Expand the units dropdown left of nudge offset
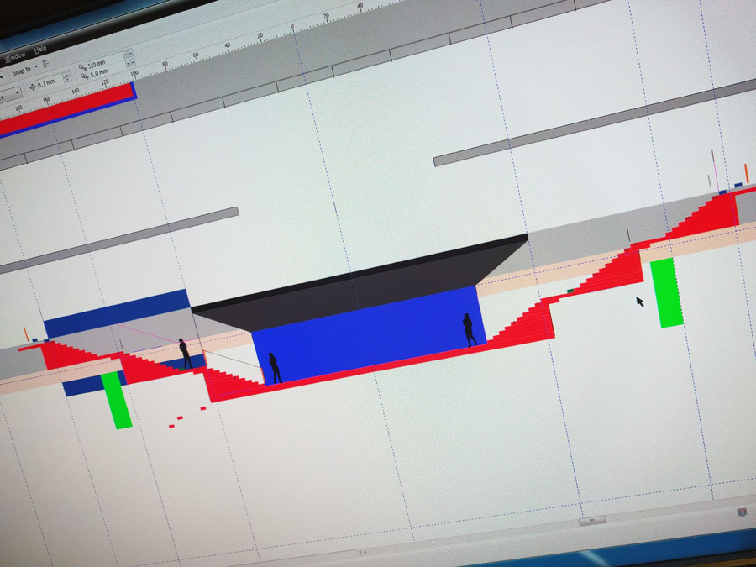 coord(17,93)
